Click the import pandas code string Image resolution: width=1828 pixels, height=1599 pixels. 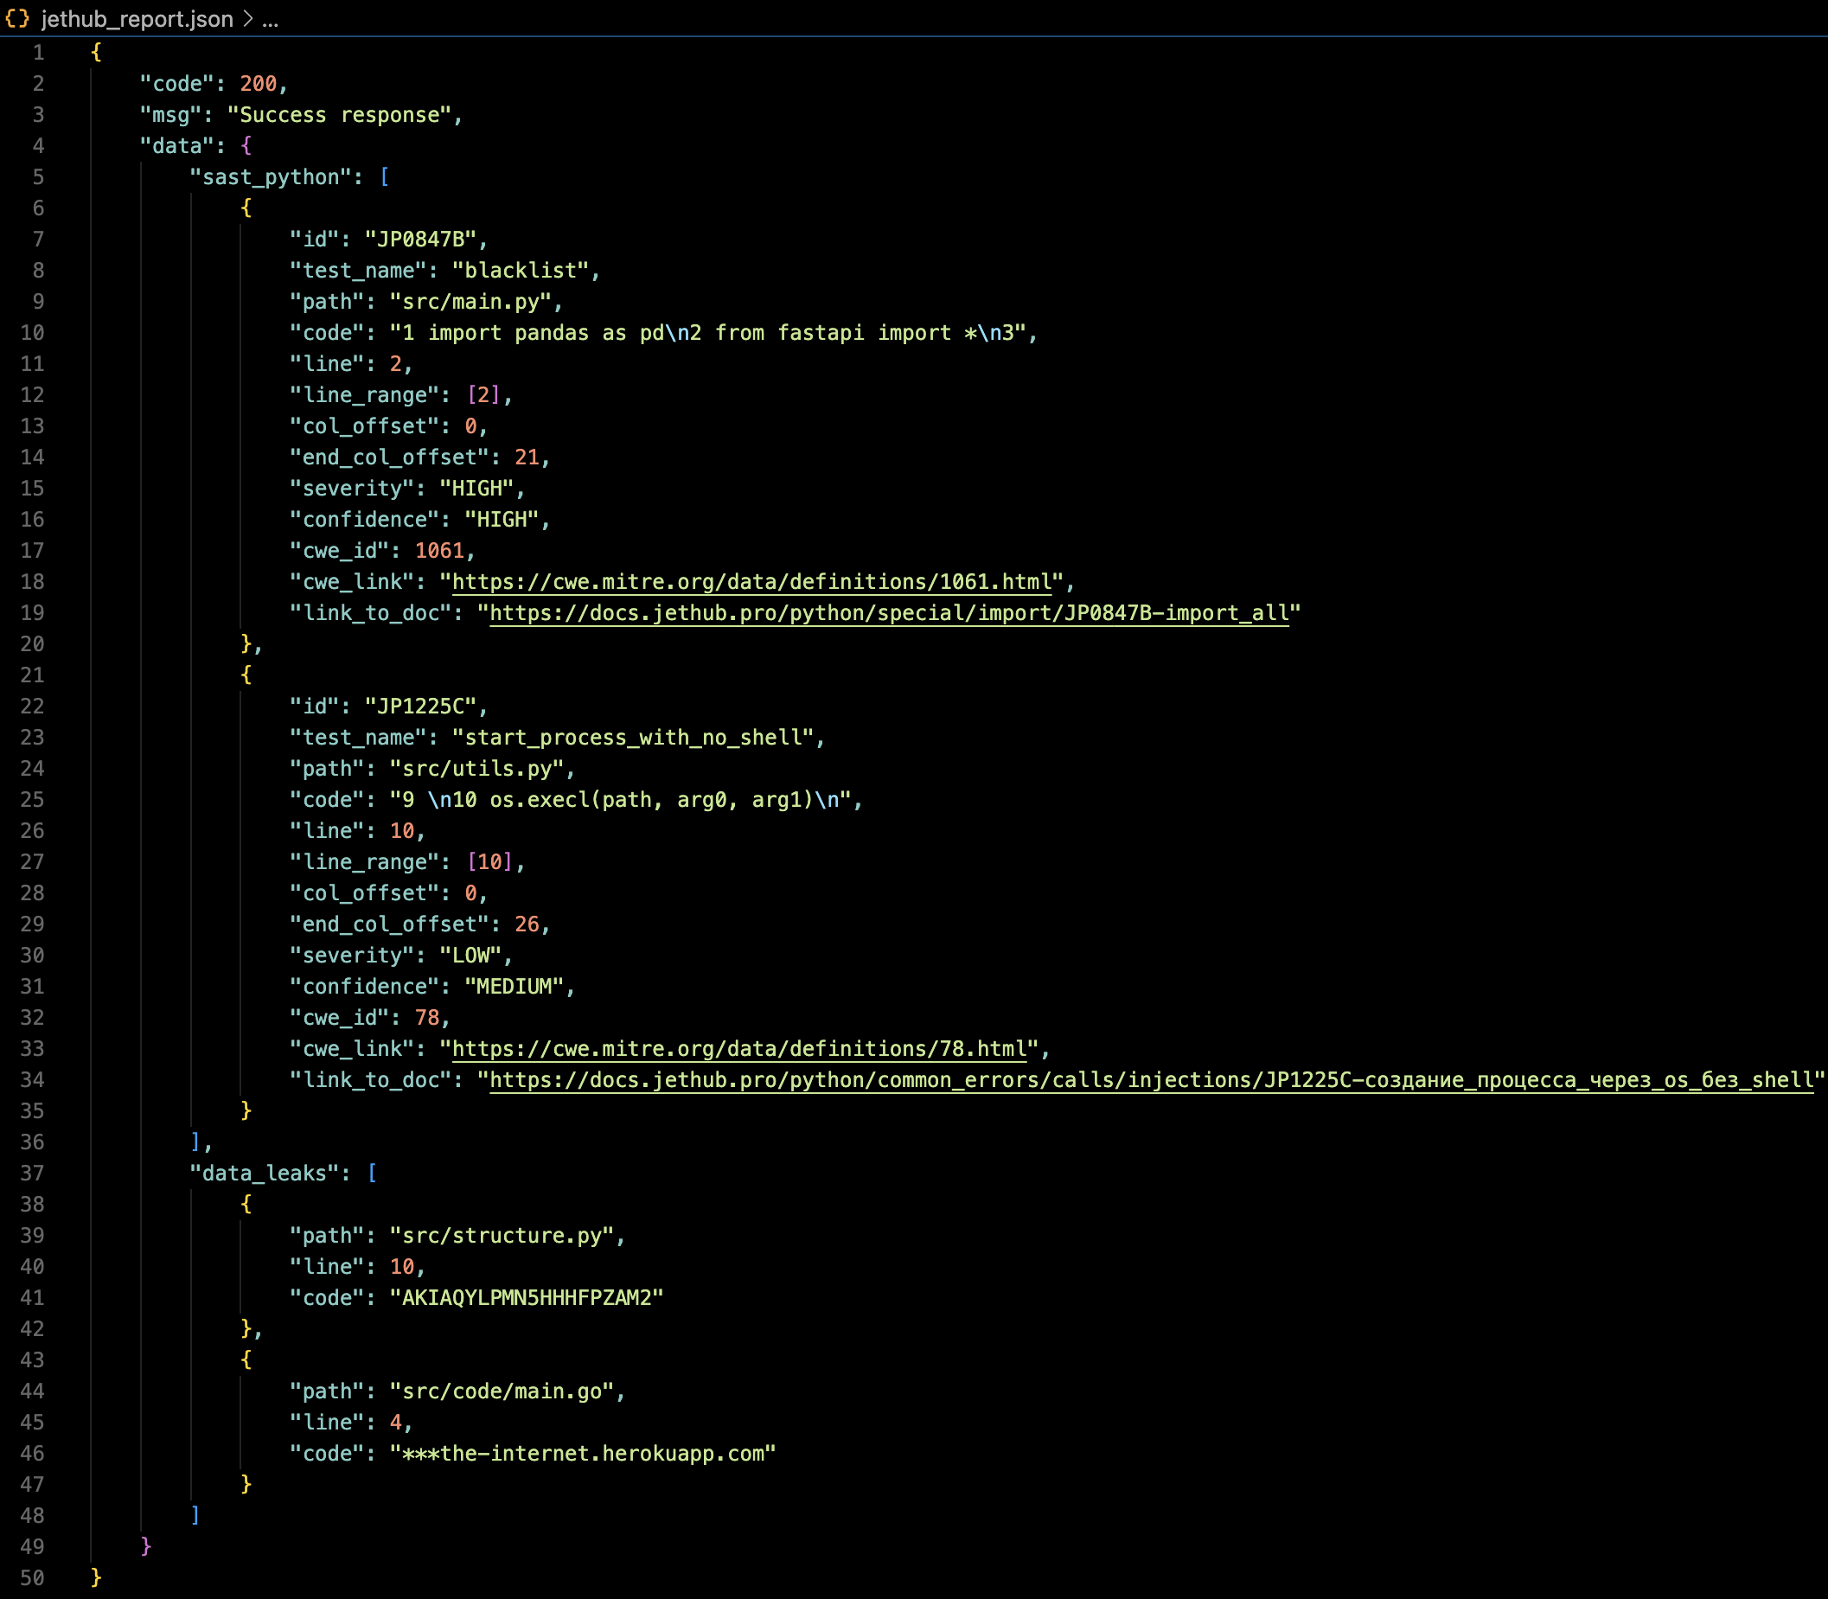coord(707,333)
